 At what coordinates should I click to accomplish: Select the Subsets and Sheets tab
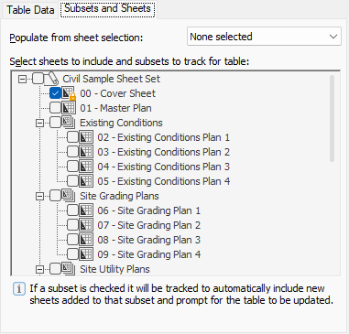[107, 8]
